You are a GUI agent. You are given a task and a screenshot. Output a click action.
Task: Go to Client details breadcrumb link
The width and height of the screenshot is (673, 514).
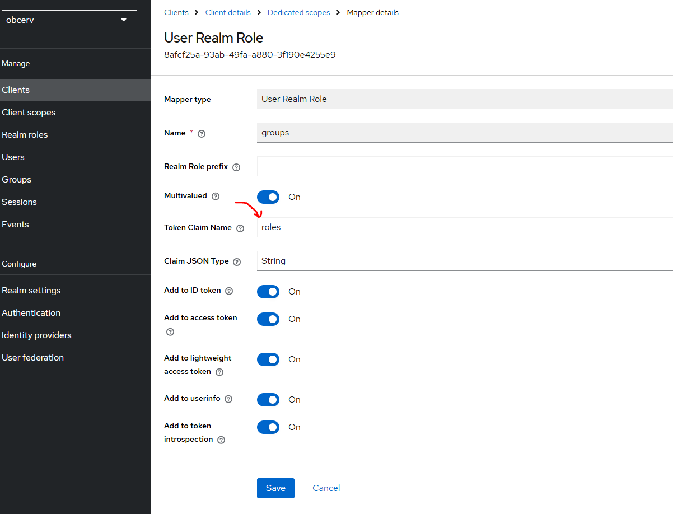pyautogui.click(x=228, y=12)
